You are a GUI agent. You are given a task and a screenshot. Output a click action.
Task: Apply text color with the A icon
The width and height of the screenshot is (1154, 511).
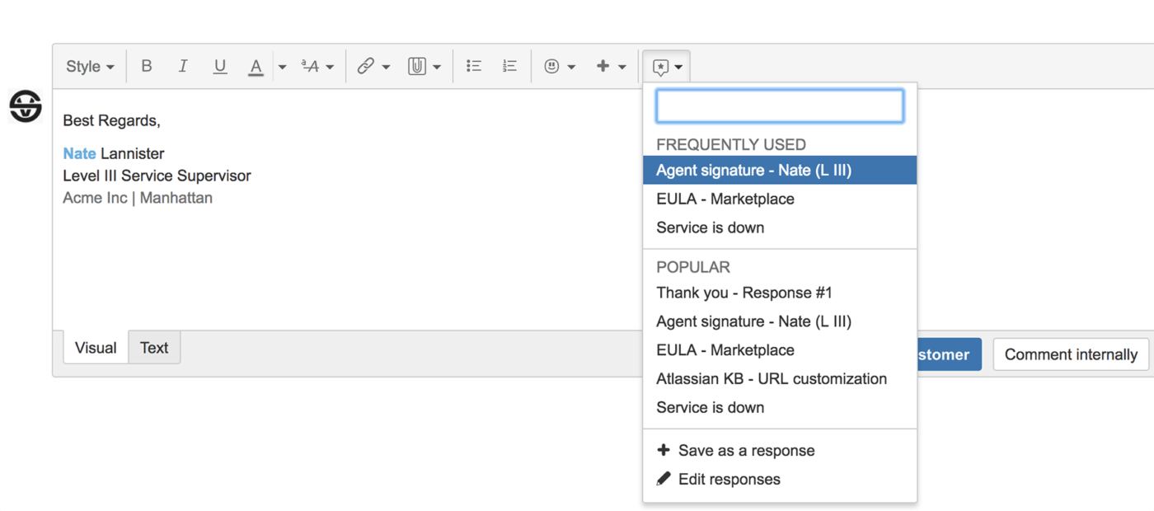pyautogui.click(x=256, y=67)
